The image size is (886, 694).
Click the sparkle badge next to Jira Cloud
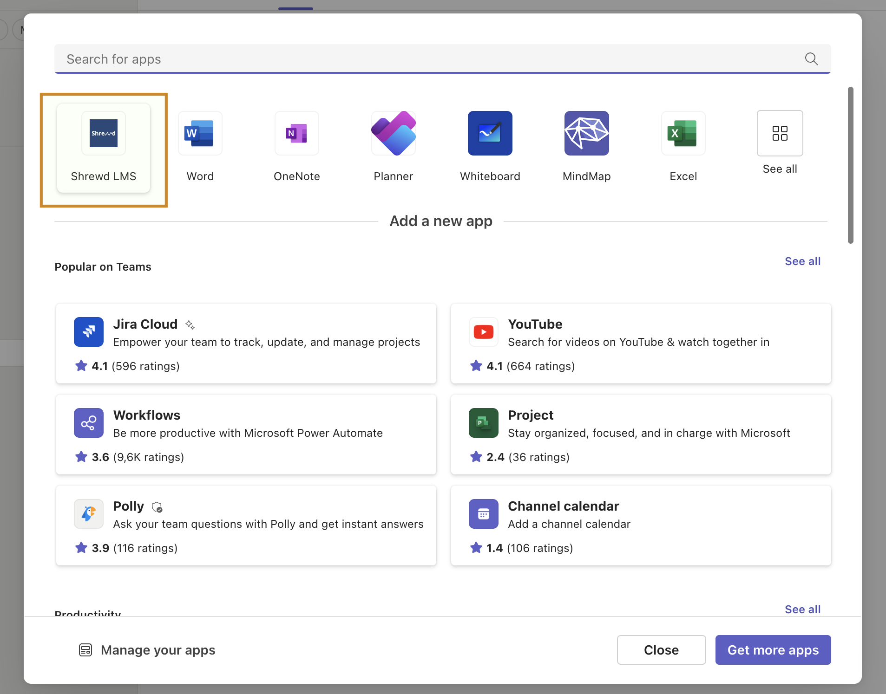click(x=190, y=324)
